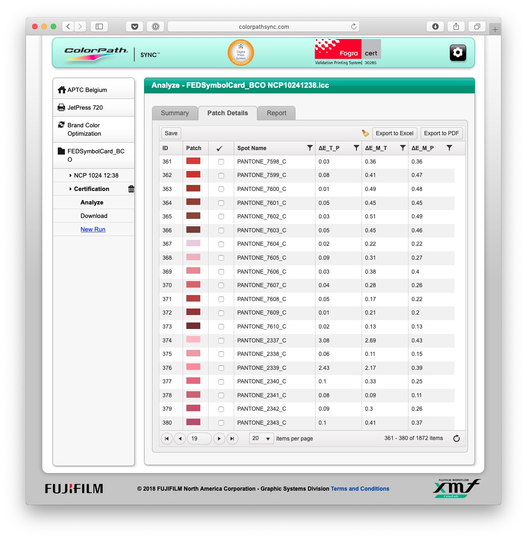This screenshot has height=539, width=527.
Task: Open filter for ΔE_T_P column
Action: coord(356,148)
